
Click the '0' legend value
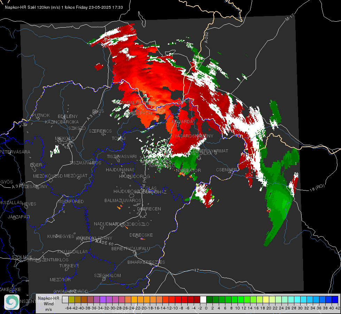(207, 308)
